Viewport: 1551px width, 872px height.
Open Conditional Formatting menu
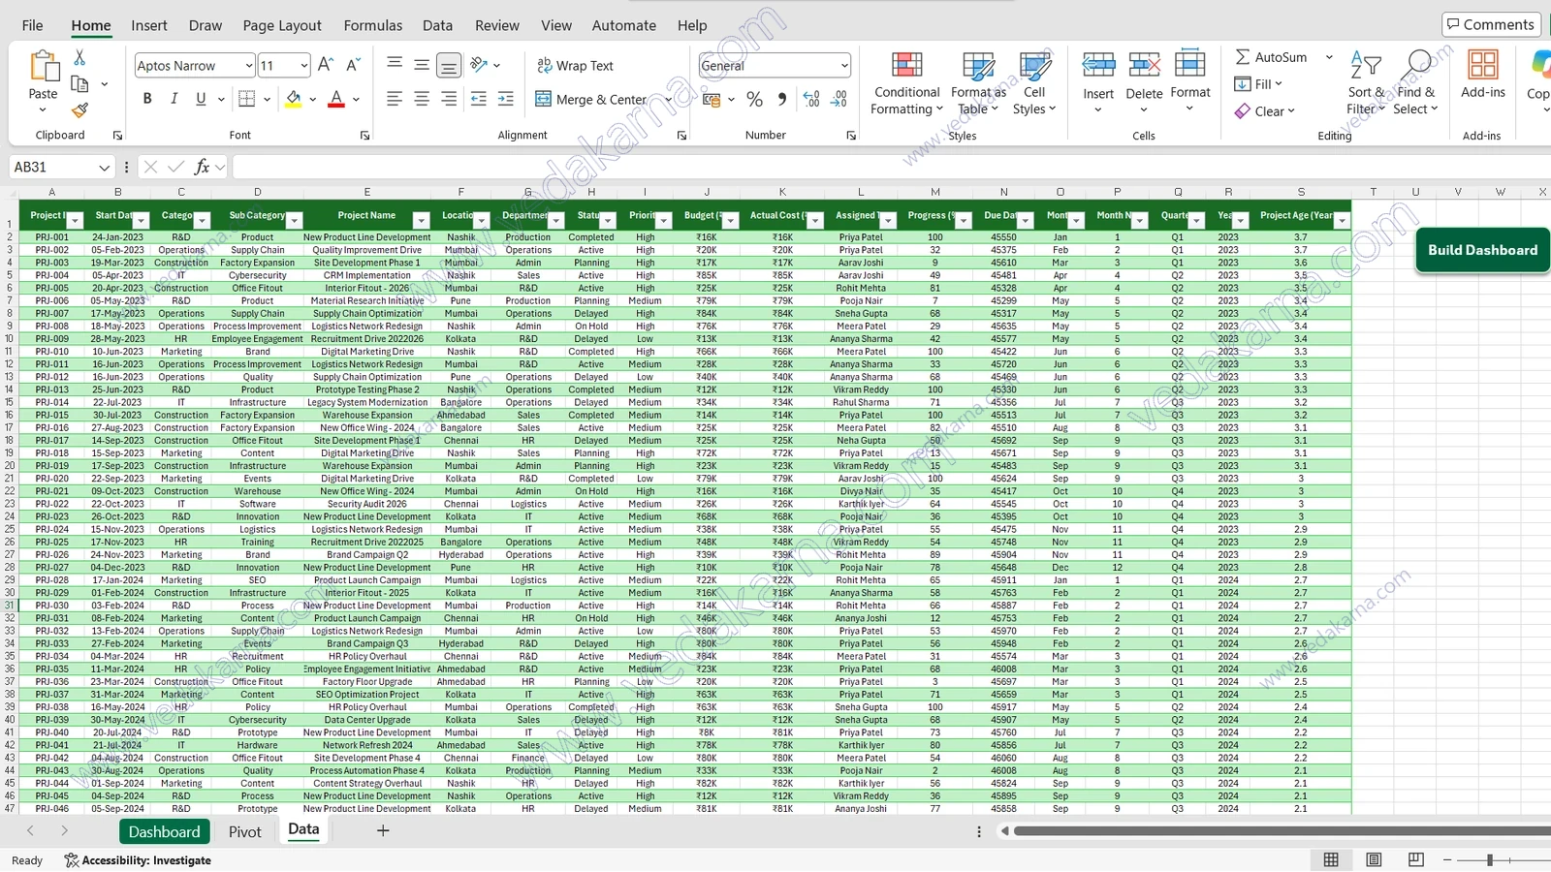pos(907,84)
